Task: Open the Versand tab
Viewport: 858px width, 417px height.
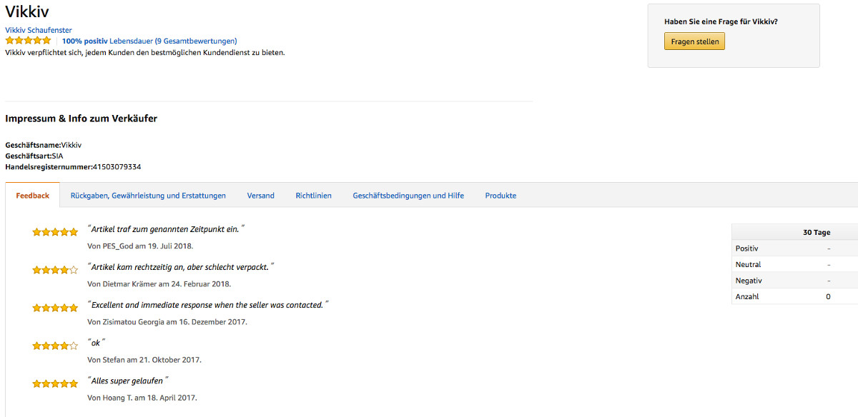Action: (x=261, y=196)
